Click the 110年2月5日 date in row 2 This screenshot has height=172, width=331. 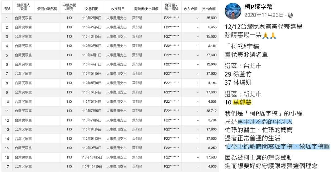(92, 27)
